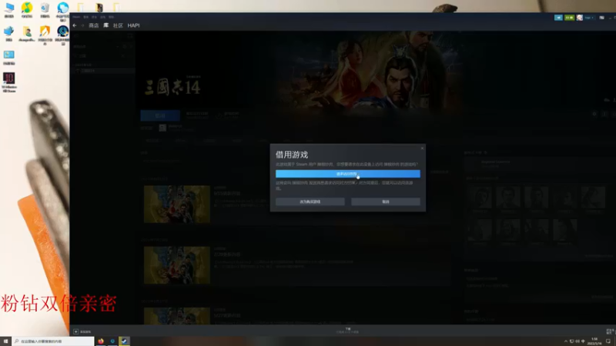Select the This PC desktop icon
Image resolution: width=616 pixels, height=346 pixels.
(9, 10)
